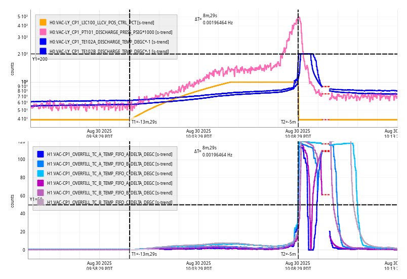
Task: Click the TC_A_TEMP_FIFO_B_DELTA legend swatch
Action: (x=40, y=164)
